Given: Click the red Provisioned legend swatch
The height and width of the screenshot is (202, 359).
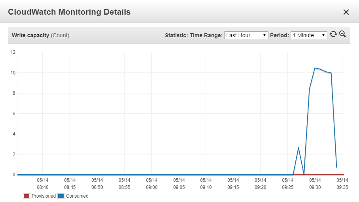Looking at the screenshot, I should click(x=26, y=196).
